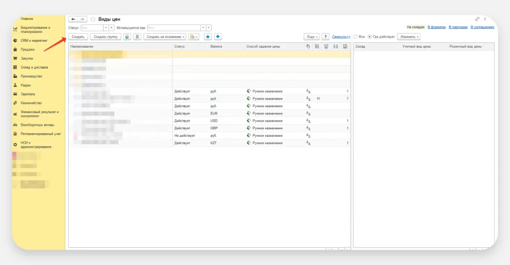
Task: Open the Продажи section in sidebar
Action: (x=27, y=49)
